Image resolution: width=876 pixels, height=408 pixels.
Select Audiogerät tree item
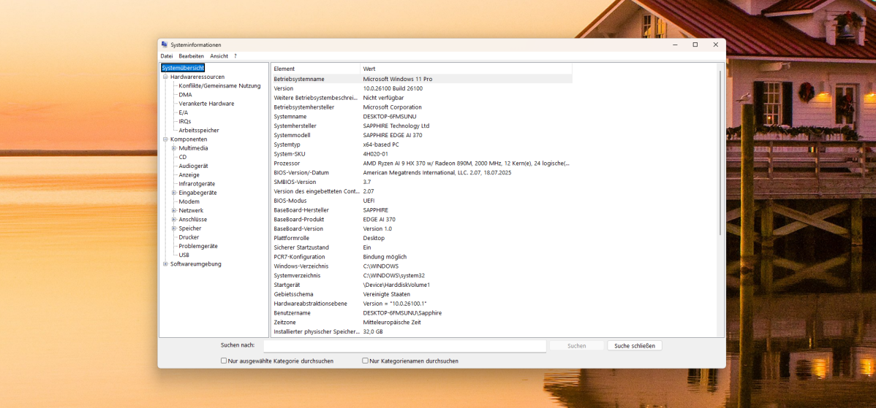coord(193,166)
